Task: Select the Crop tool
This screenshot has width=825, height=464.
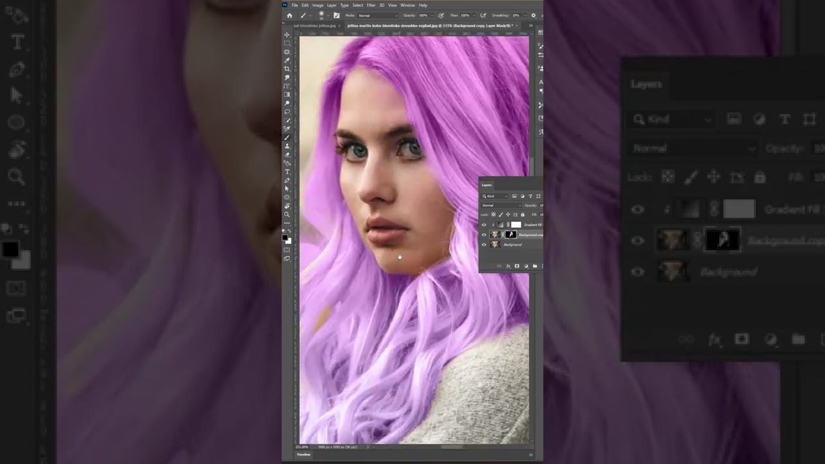Action: coord(287,69)
